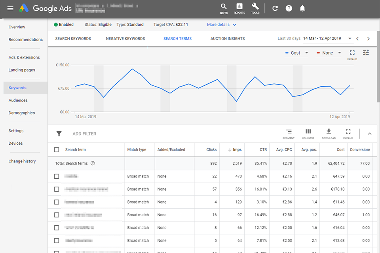Open the Cost metric dropdown on chart
Screen dimensions: 380x253
click(296, 53)
